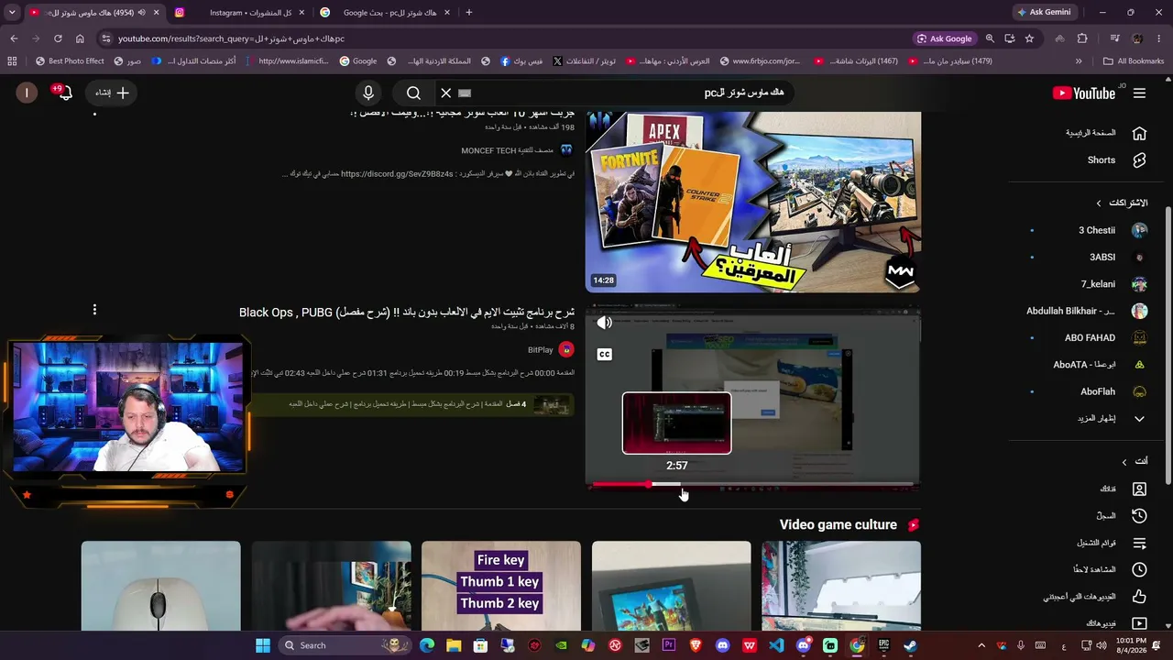Open the Windows taskbar Search box
1173x660 pixels.
(345, 645)
